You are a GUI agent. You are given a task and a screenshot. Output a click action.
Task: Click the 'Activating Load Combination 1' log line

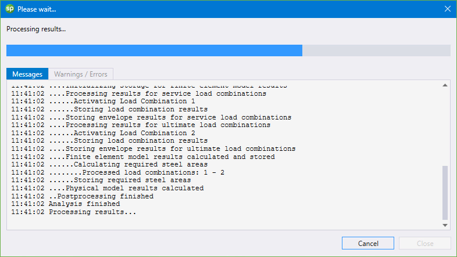pyautogui.click(x=103, y=101)
